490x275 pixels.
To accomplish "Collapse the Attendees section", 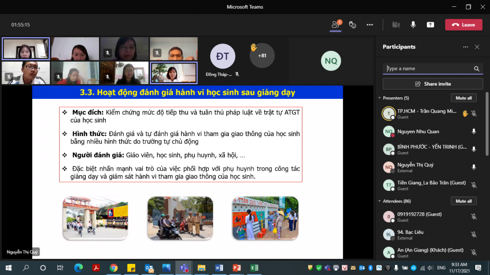I will click(380, 201).
